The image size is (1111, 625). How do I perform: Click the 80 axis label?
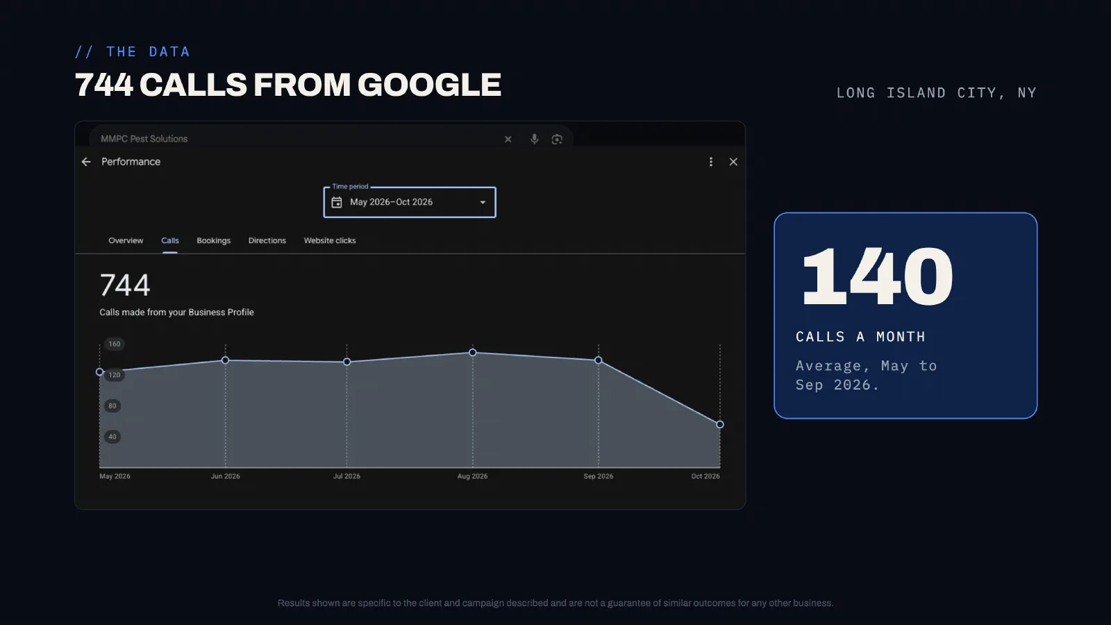click(x=112, y=406)
